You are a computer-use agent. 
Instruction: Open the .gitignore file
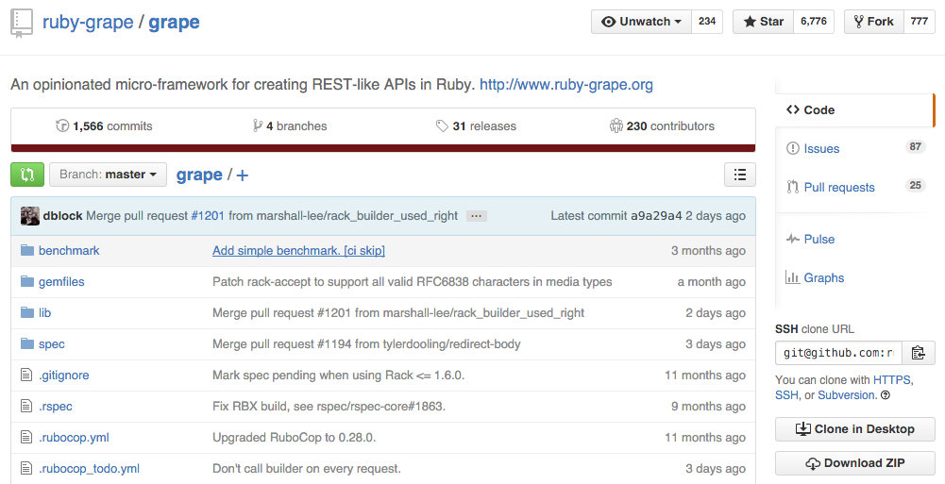coord(64,376)
